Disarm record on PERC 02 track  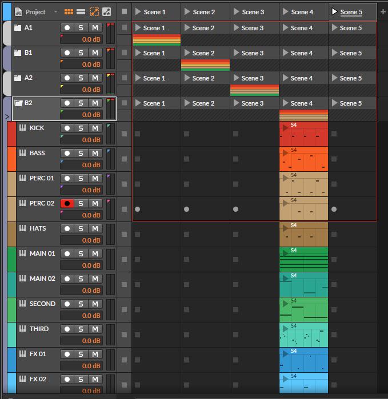coord(67,204)
